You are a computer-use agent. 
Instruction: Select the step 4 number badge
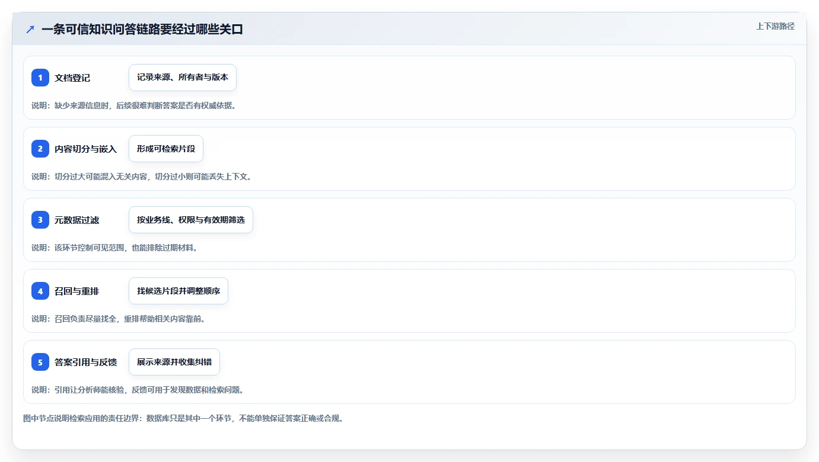pos(40,291)
